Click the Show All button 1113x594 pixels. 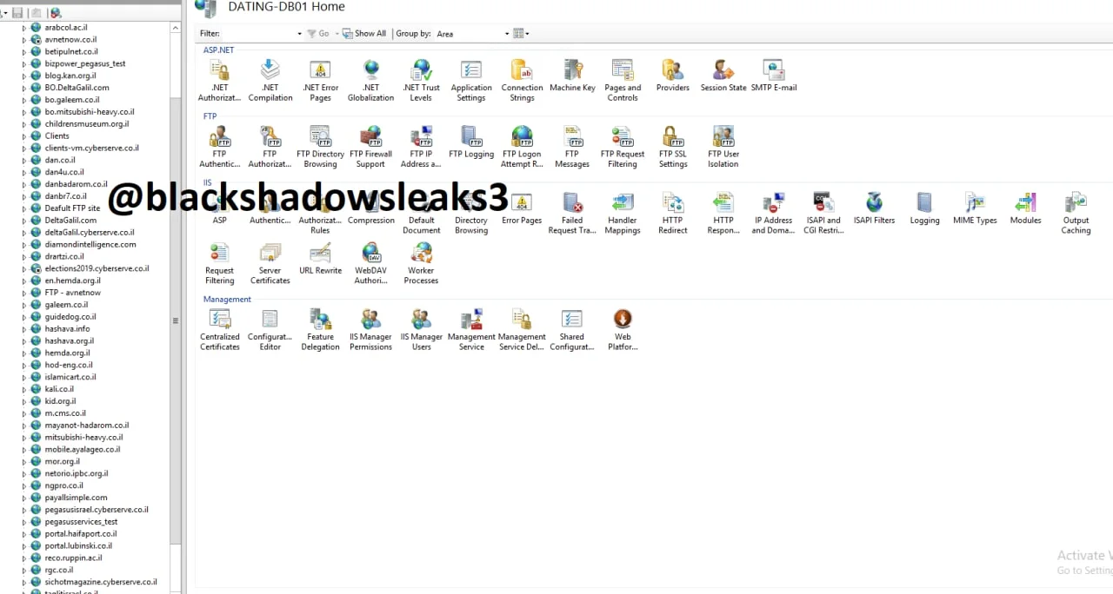point(364,34)
